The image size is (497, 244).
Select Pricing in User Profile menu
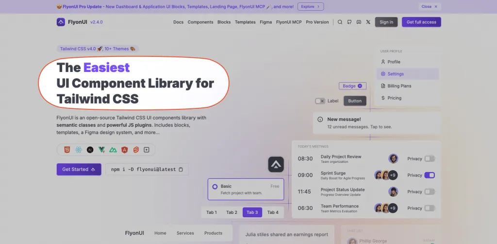(408, 98)
